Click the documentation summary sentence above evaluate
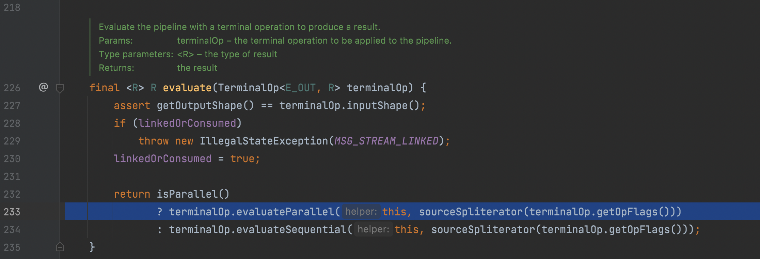This screenshot has width=760, height=259. pos(239,27)
